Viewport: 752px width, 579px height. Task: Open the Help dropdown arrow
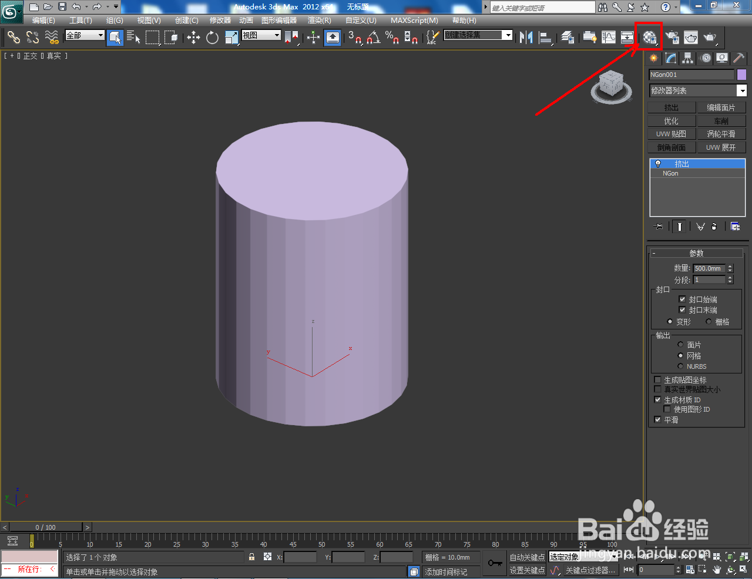(676, 7)
